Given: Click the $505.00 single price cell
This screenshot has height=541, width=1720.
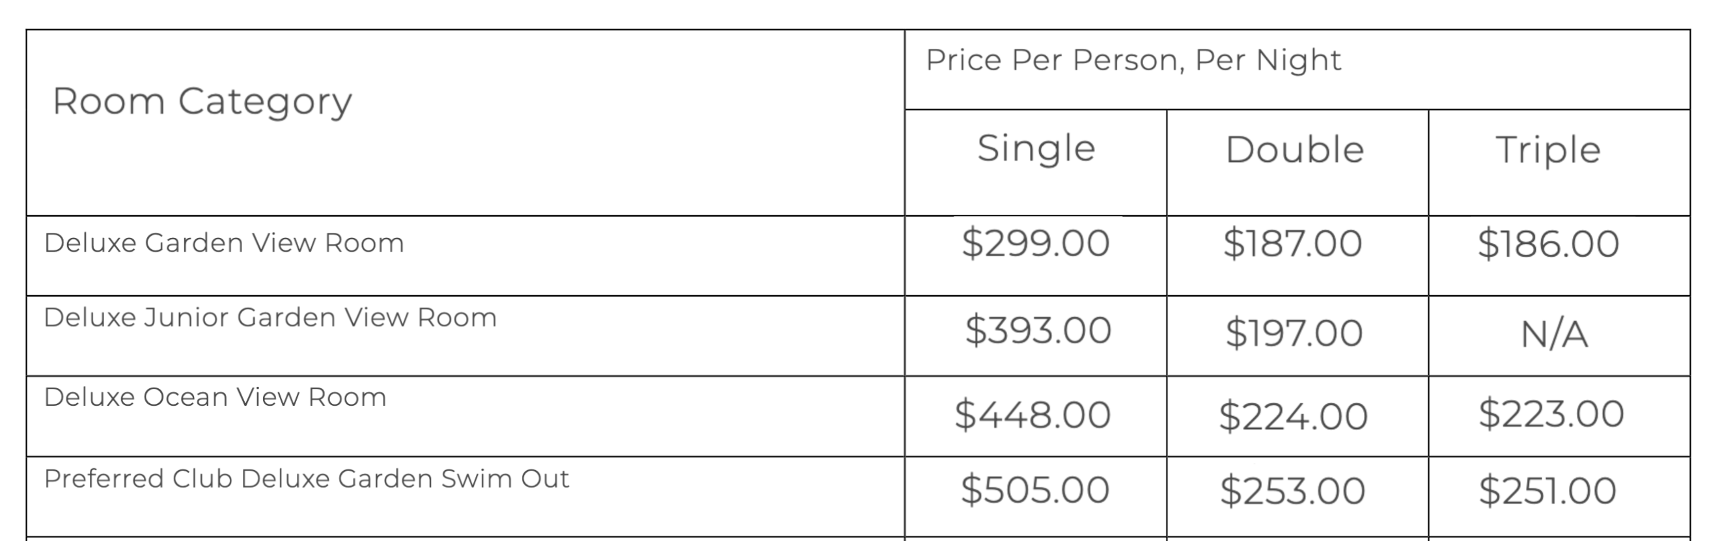Looking at the screenshot, I should [x=1036, y=496].
